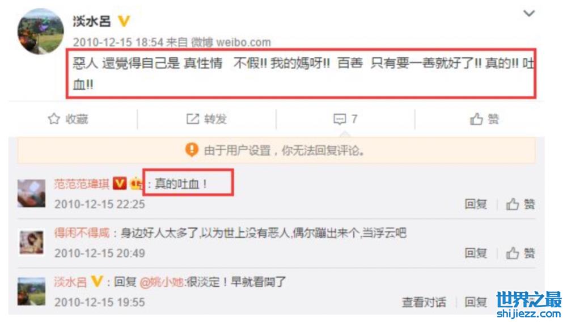Open 查看对话 on 淡水吕's reply
This screenshot has width=567, height=322.
pos(424,302)
